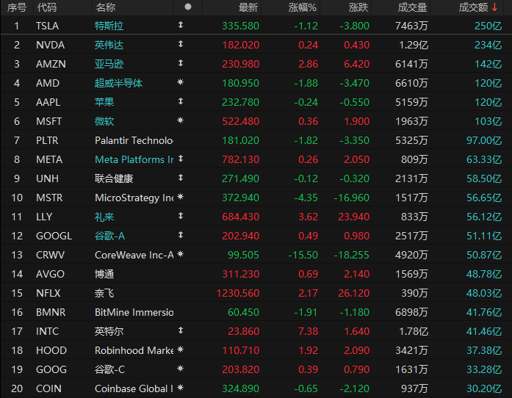Sort by the 名称 column header
This screenshot has width=512, height=398.
[x=106, y=7]
